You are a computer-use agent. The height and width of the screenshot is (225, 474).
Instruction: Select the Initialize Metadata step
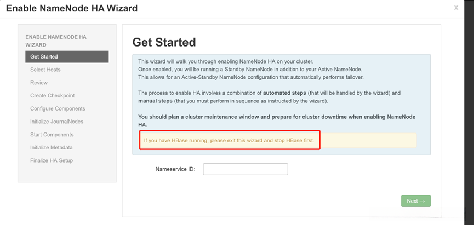52,147
